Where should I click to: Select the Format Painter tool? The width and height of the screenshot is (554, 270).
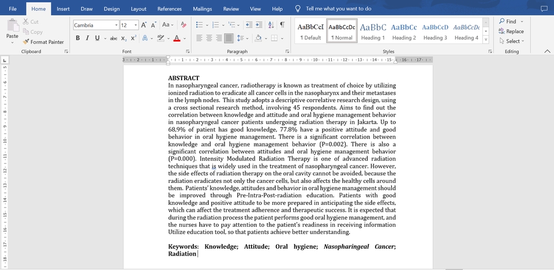43,42
